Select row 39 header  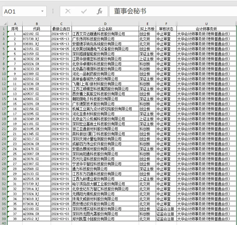tap(4, 219)
